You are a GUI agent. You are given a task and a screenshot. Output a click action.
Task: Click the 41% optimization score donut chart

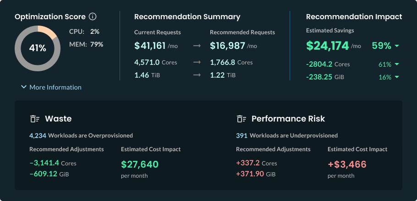tap(38, 48)
